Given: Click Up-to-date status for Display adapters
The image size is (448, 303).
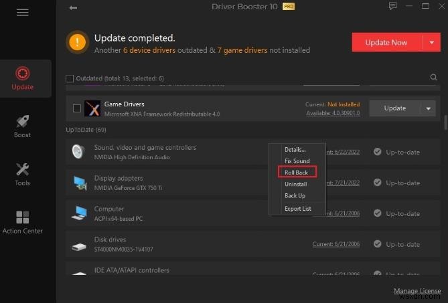Looking at the screenshot, I should point(403,183).
